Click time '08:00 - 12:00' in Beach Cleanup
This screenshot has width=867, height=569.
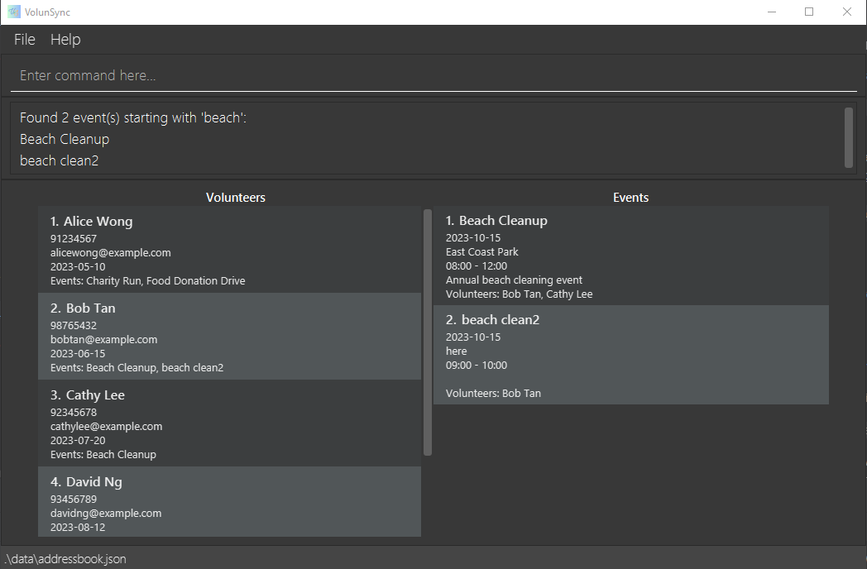477,266
